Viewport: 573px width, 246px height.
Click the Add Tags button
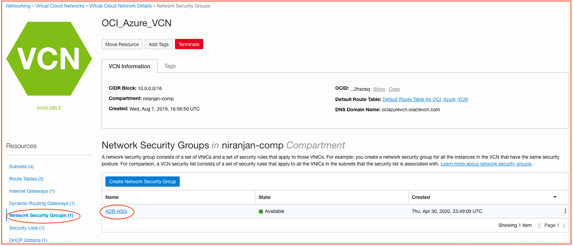[159, 44]
